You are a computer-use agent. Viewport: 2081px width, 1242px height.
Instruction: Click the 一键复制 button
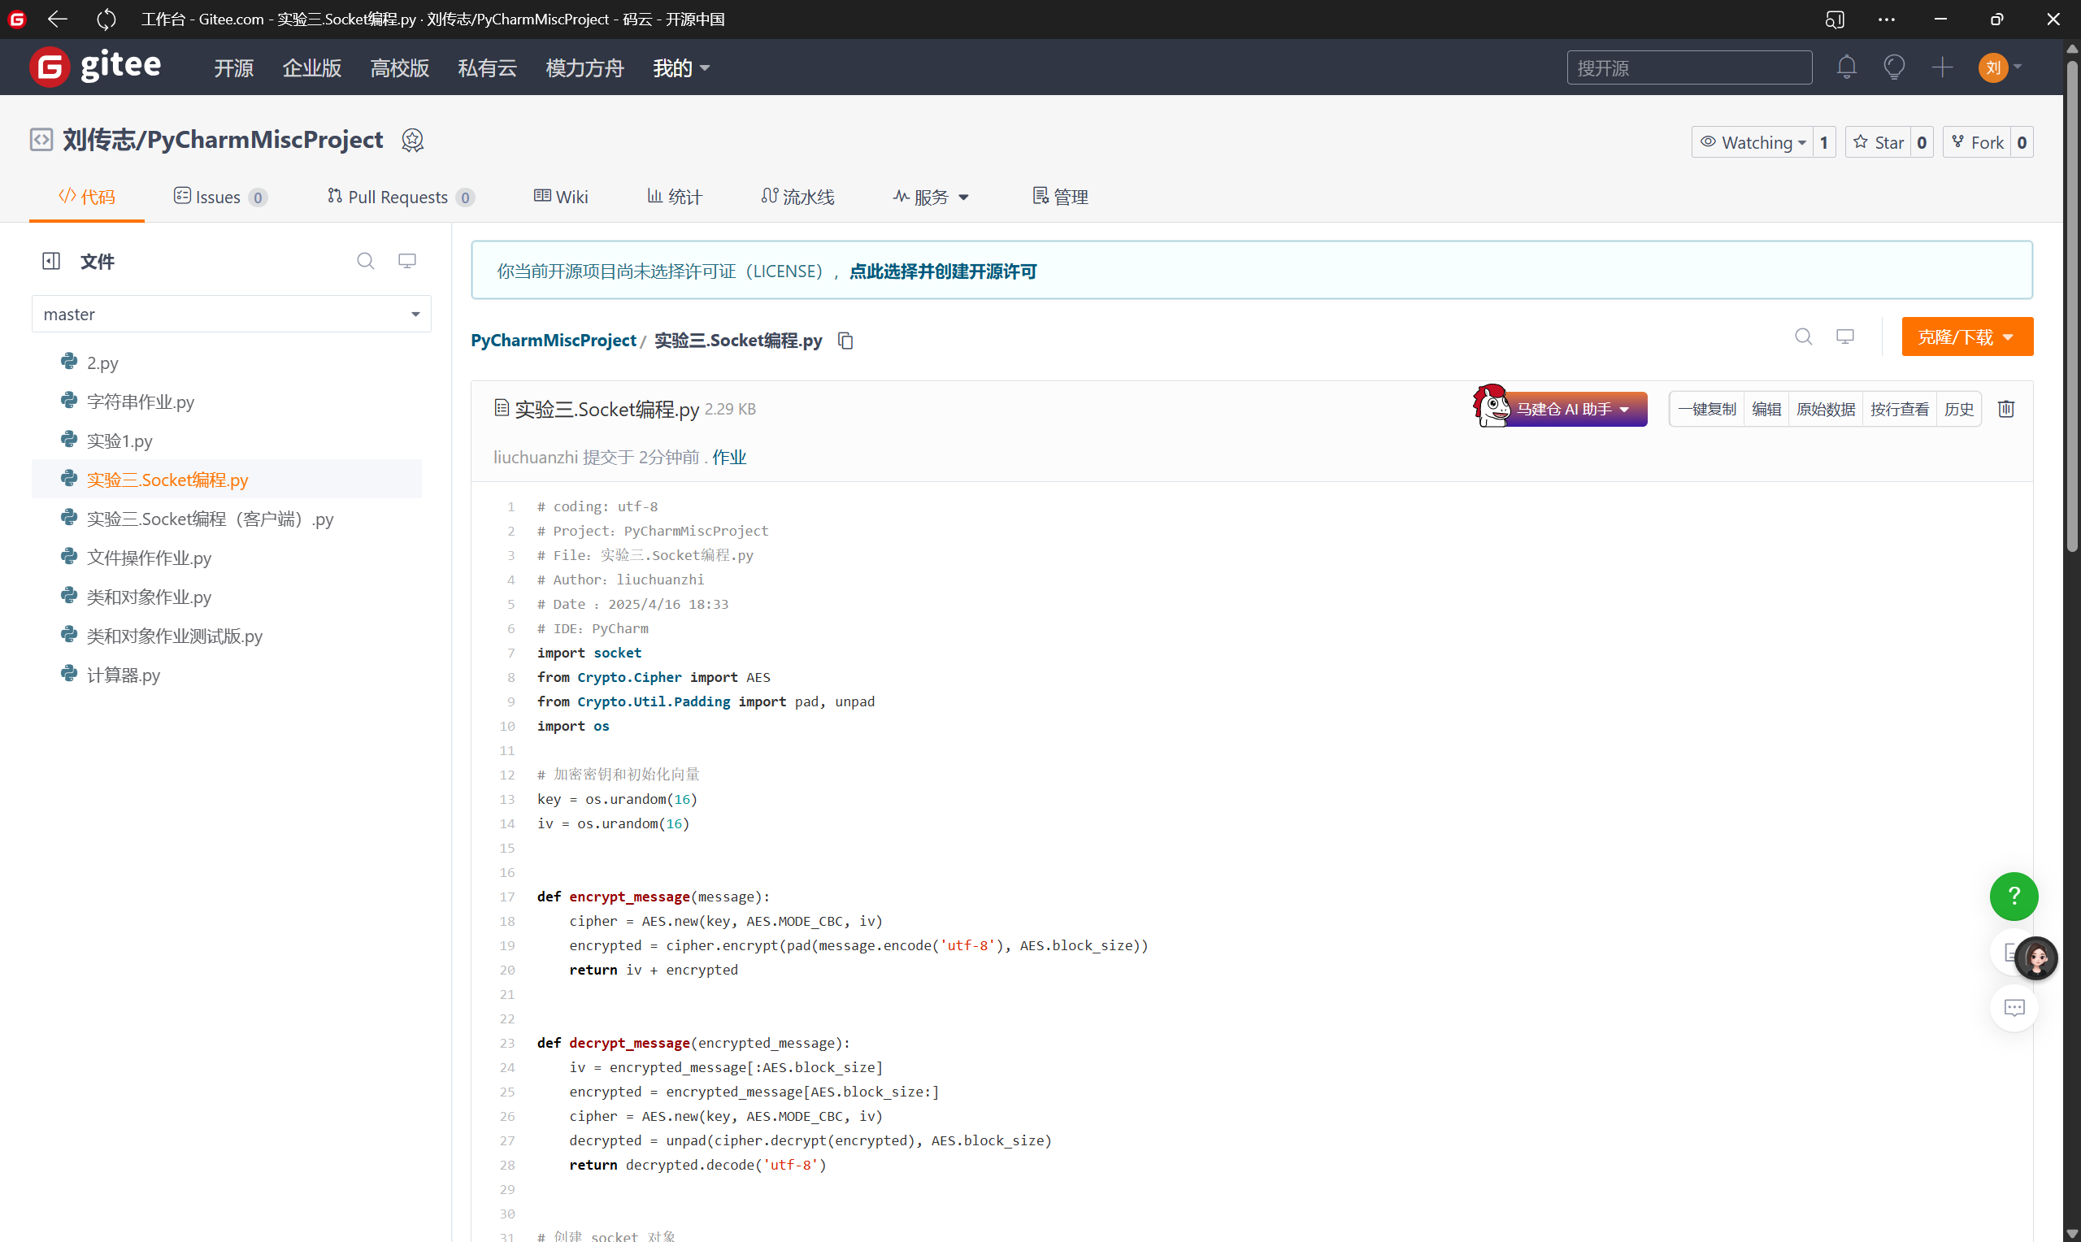(1706, 409)
